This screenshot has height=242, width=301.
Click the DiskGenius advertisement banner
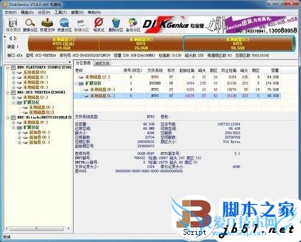(220, 25)
